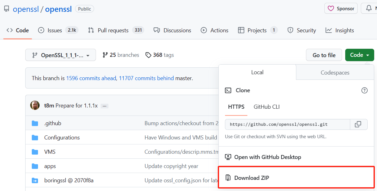377x191 pixels.
Task: Copy the HTTPS clone URL
Action: 358,124
